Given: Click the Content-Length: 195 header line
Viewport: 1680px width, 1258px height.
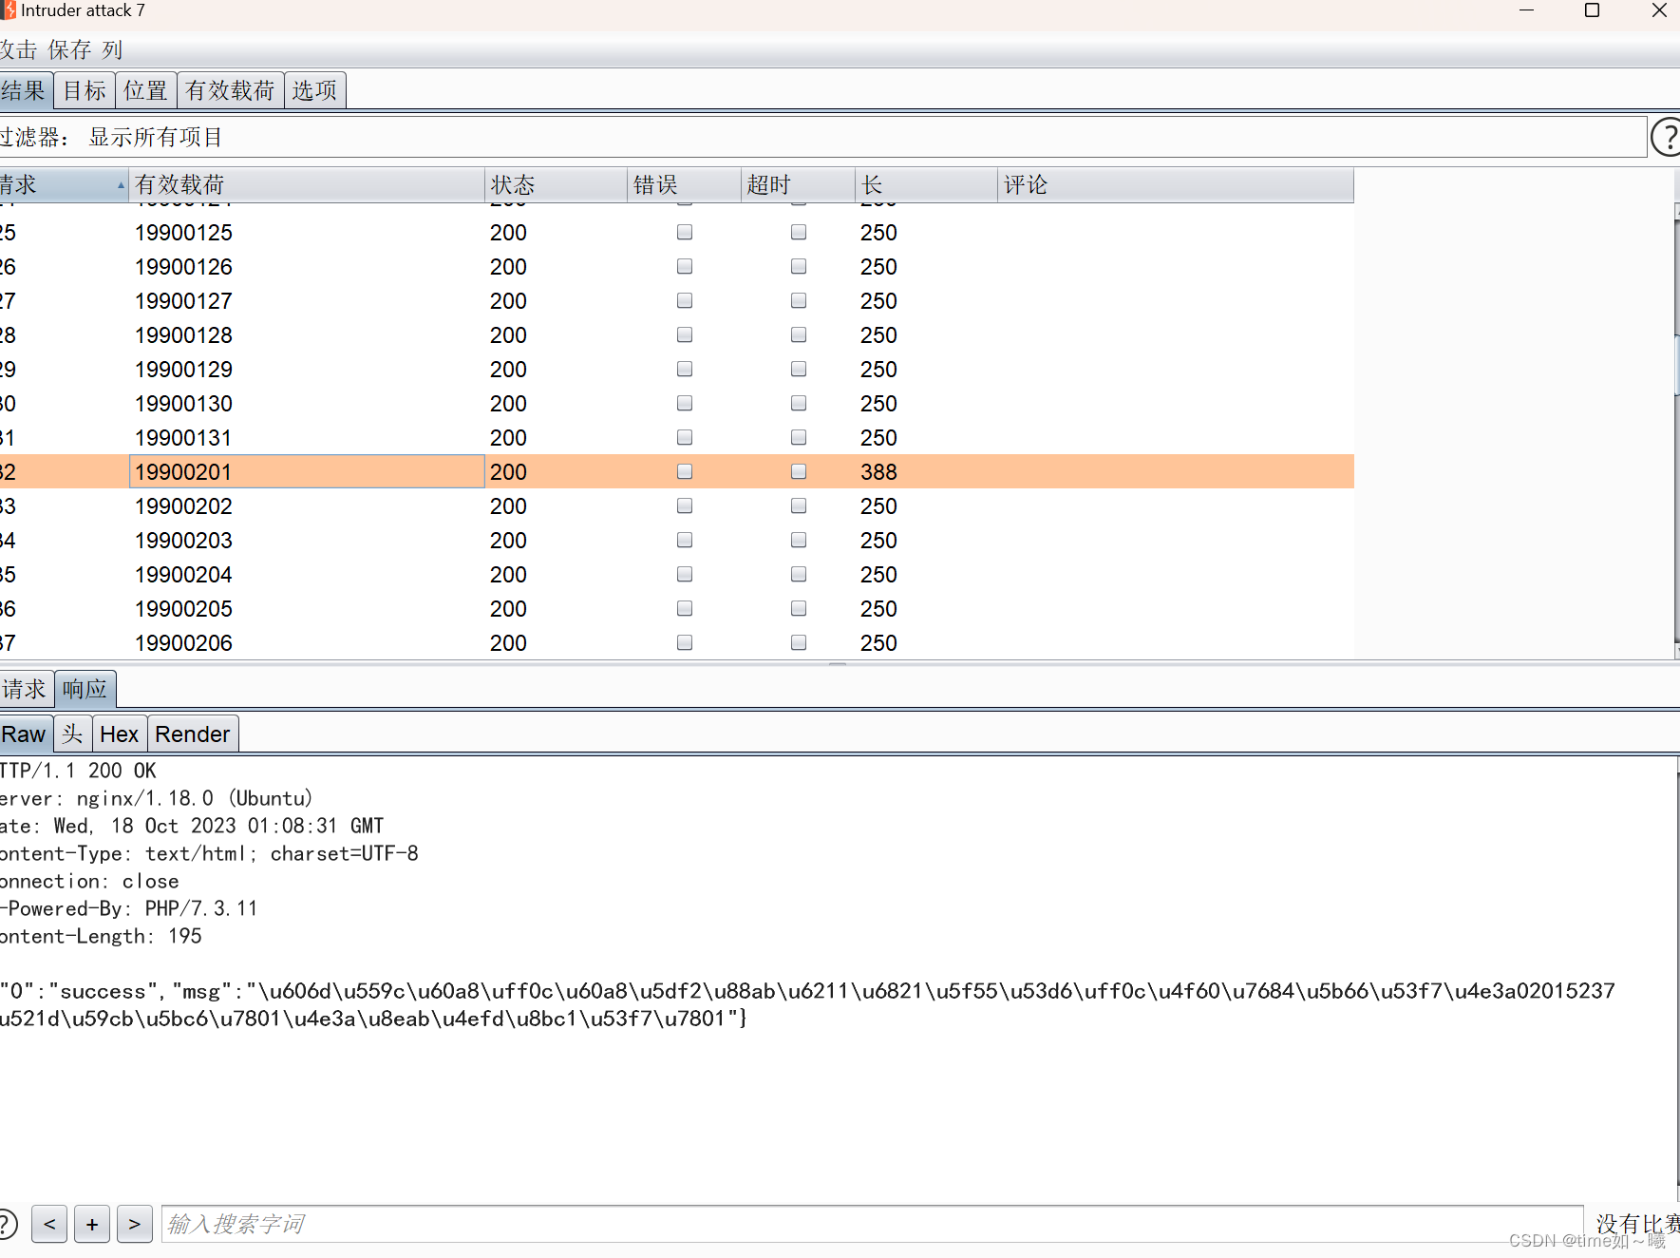Looking at the screenshot, I should tap(101, 936).
